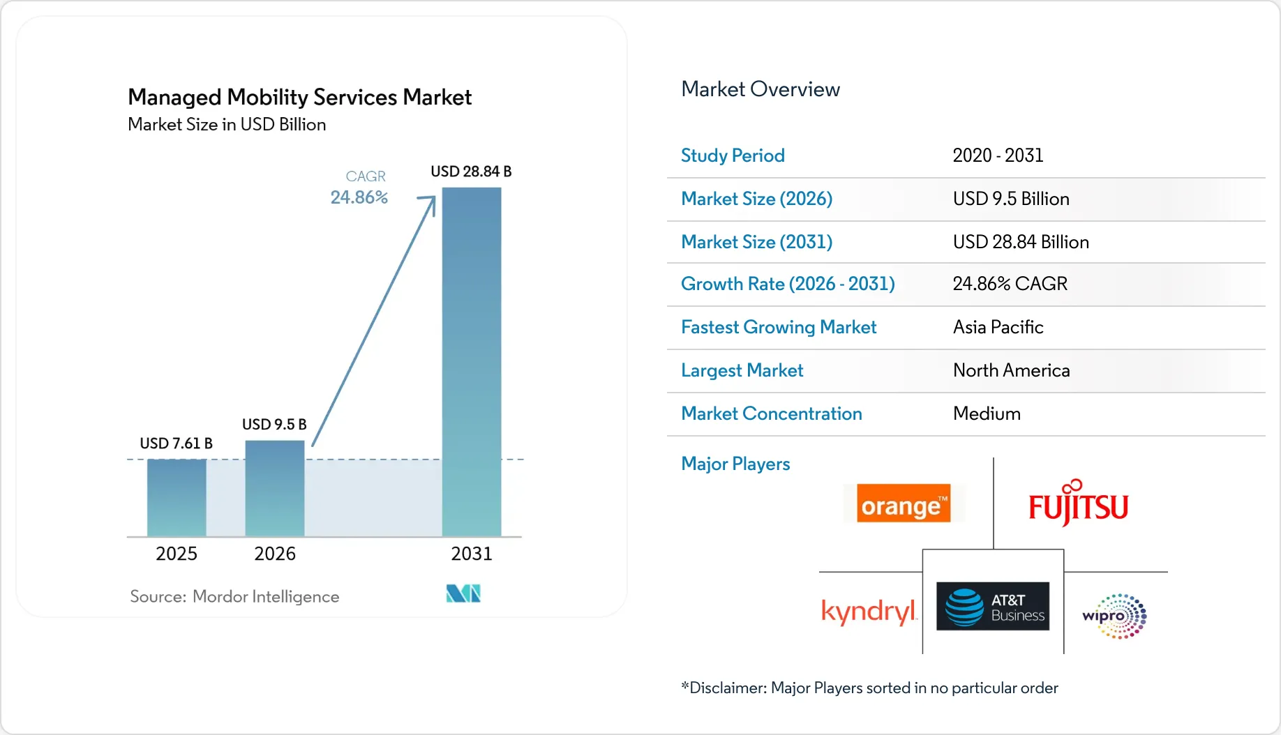Viewport: 1281px width, 735px height.
Task: Click the 'Market Size (2031)' label
Action: click(x=757, y=242)
